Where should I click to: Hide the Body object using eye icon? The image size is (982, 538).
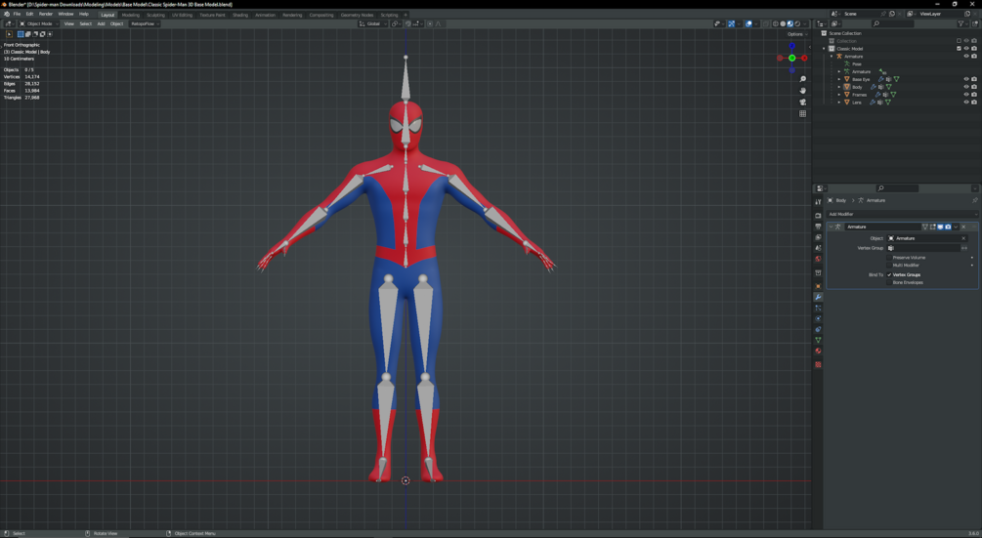966,87
